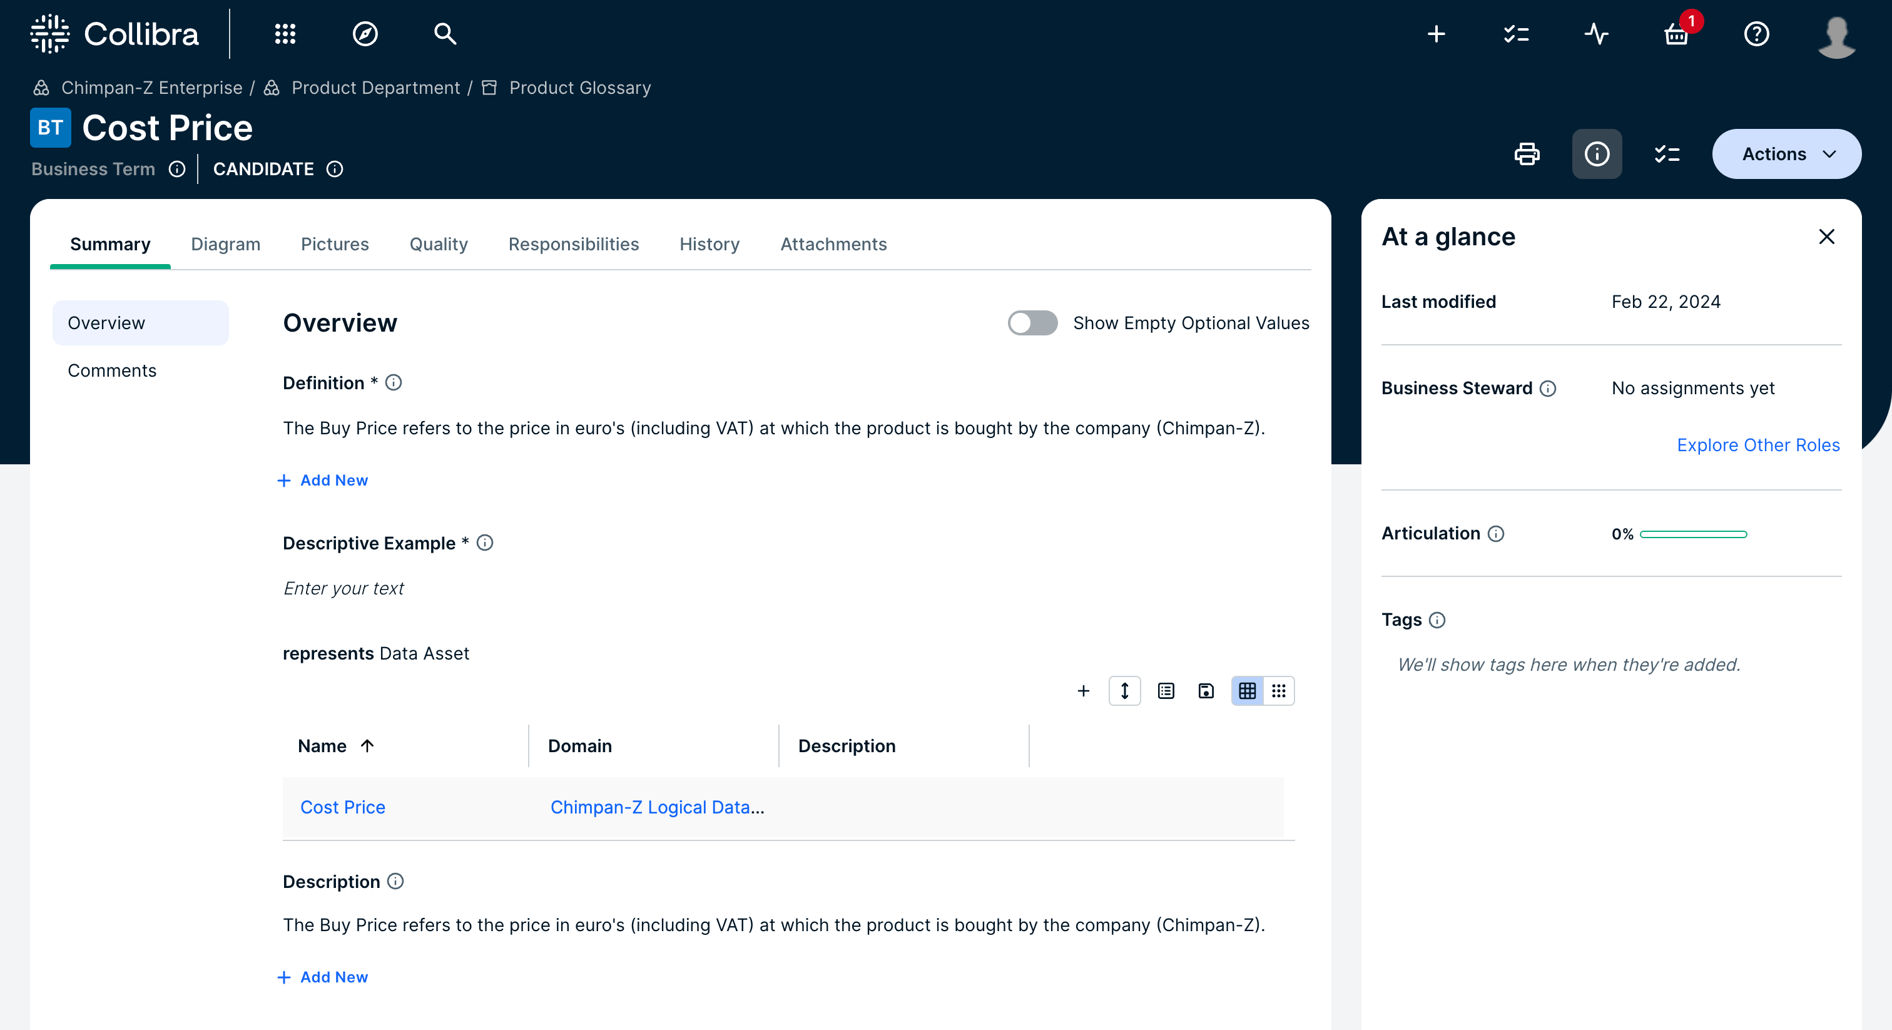Open global search magnifier
This screenshot has height=1030, width=1892.
445,34
